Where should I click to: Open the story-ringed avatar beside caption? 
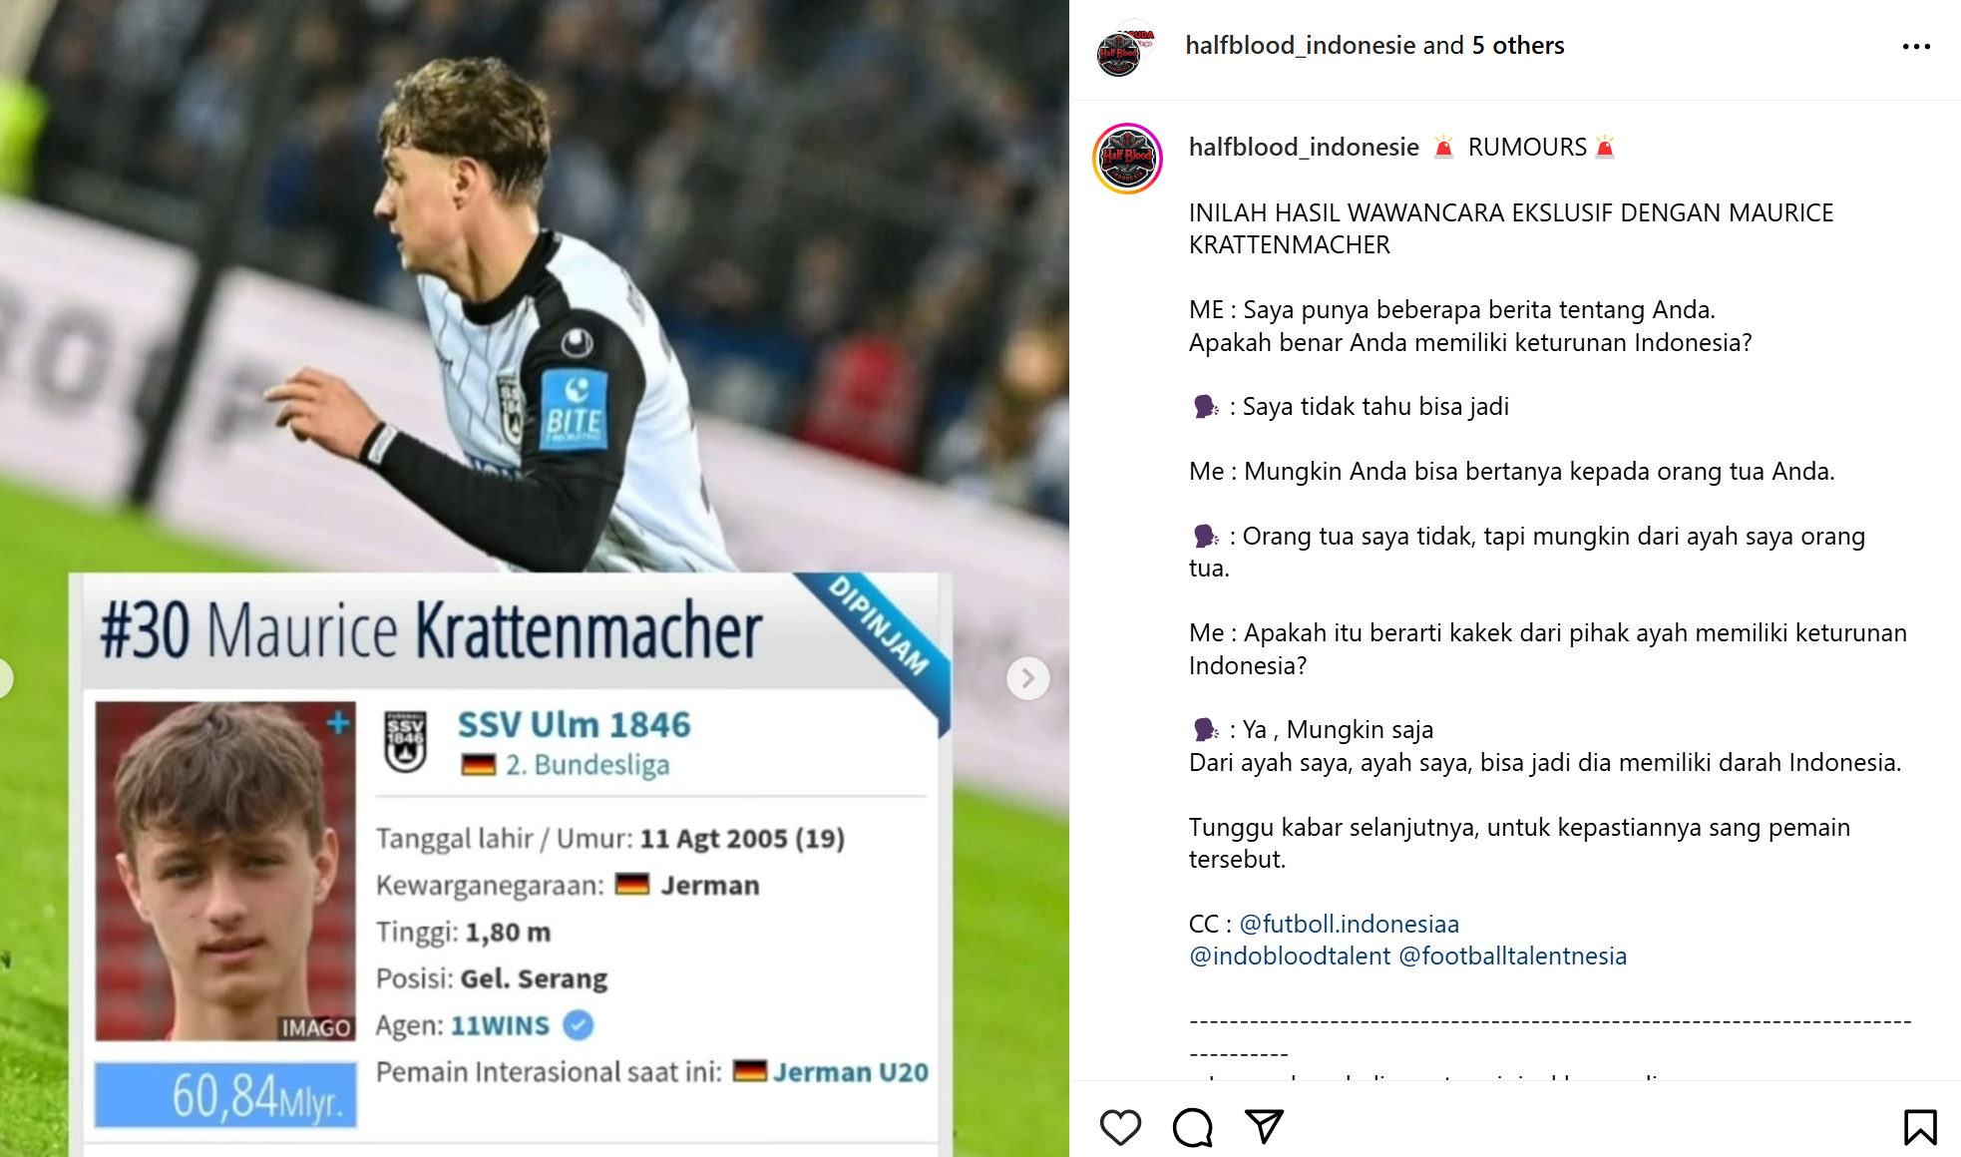pyautogui.click(x=1127, y=159)
